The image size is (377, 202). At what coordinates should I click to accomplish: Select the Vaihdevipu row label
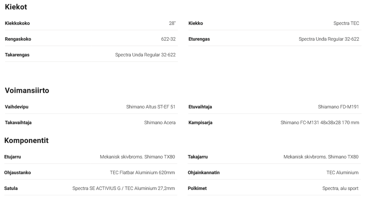coord(16,107)
